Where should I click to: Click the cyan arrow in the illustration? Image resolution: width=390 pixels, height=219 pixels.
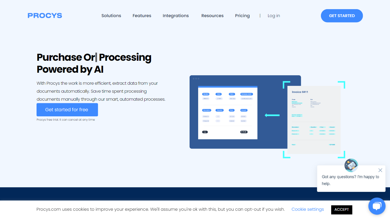coord(272,115)
